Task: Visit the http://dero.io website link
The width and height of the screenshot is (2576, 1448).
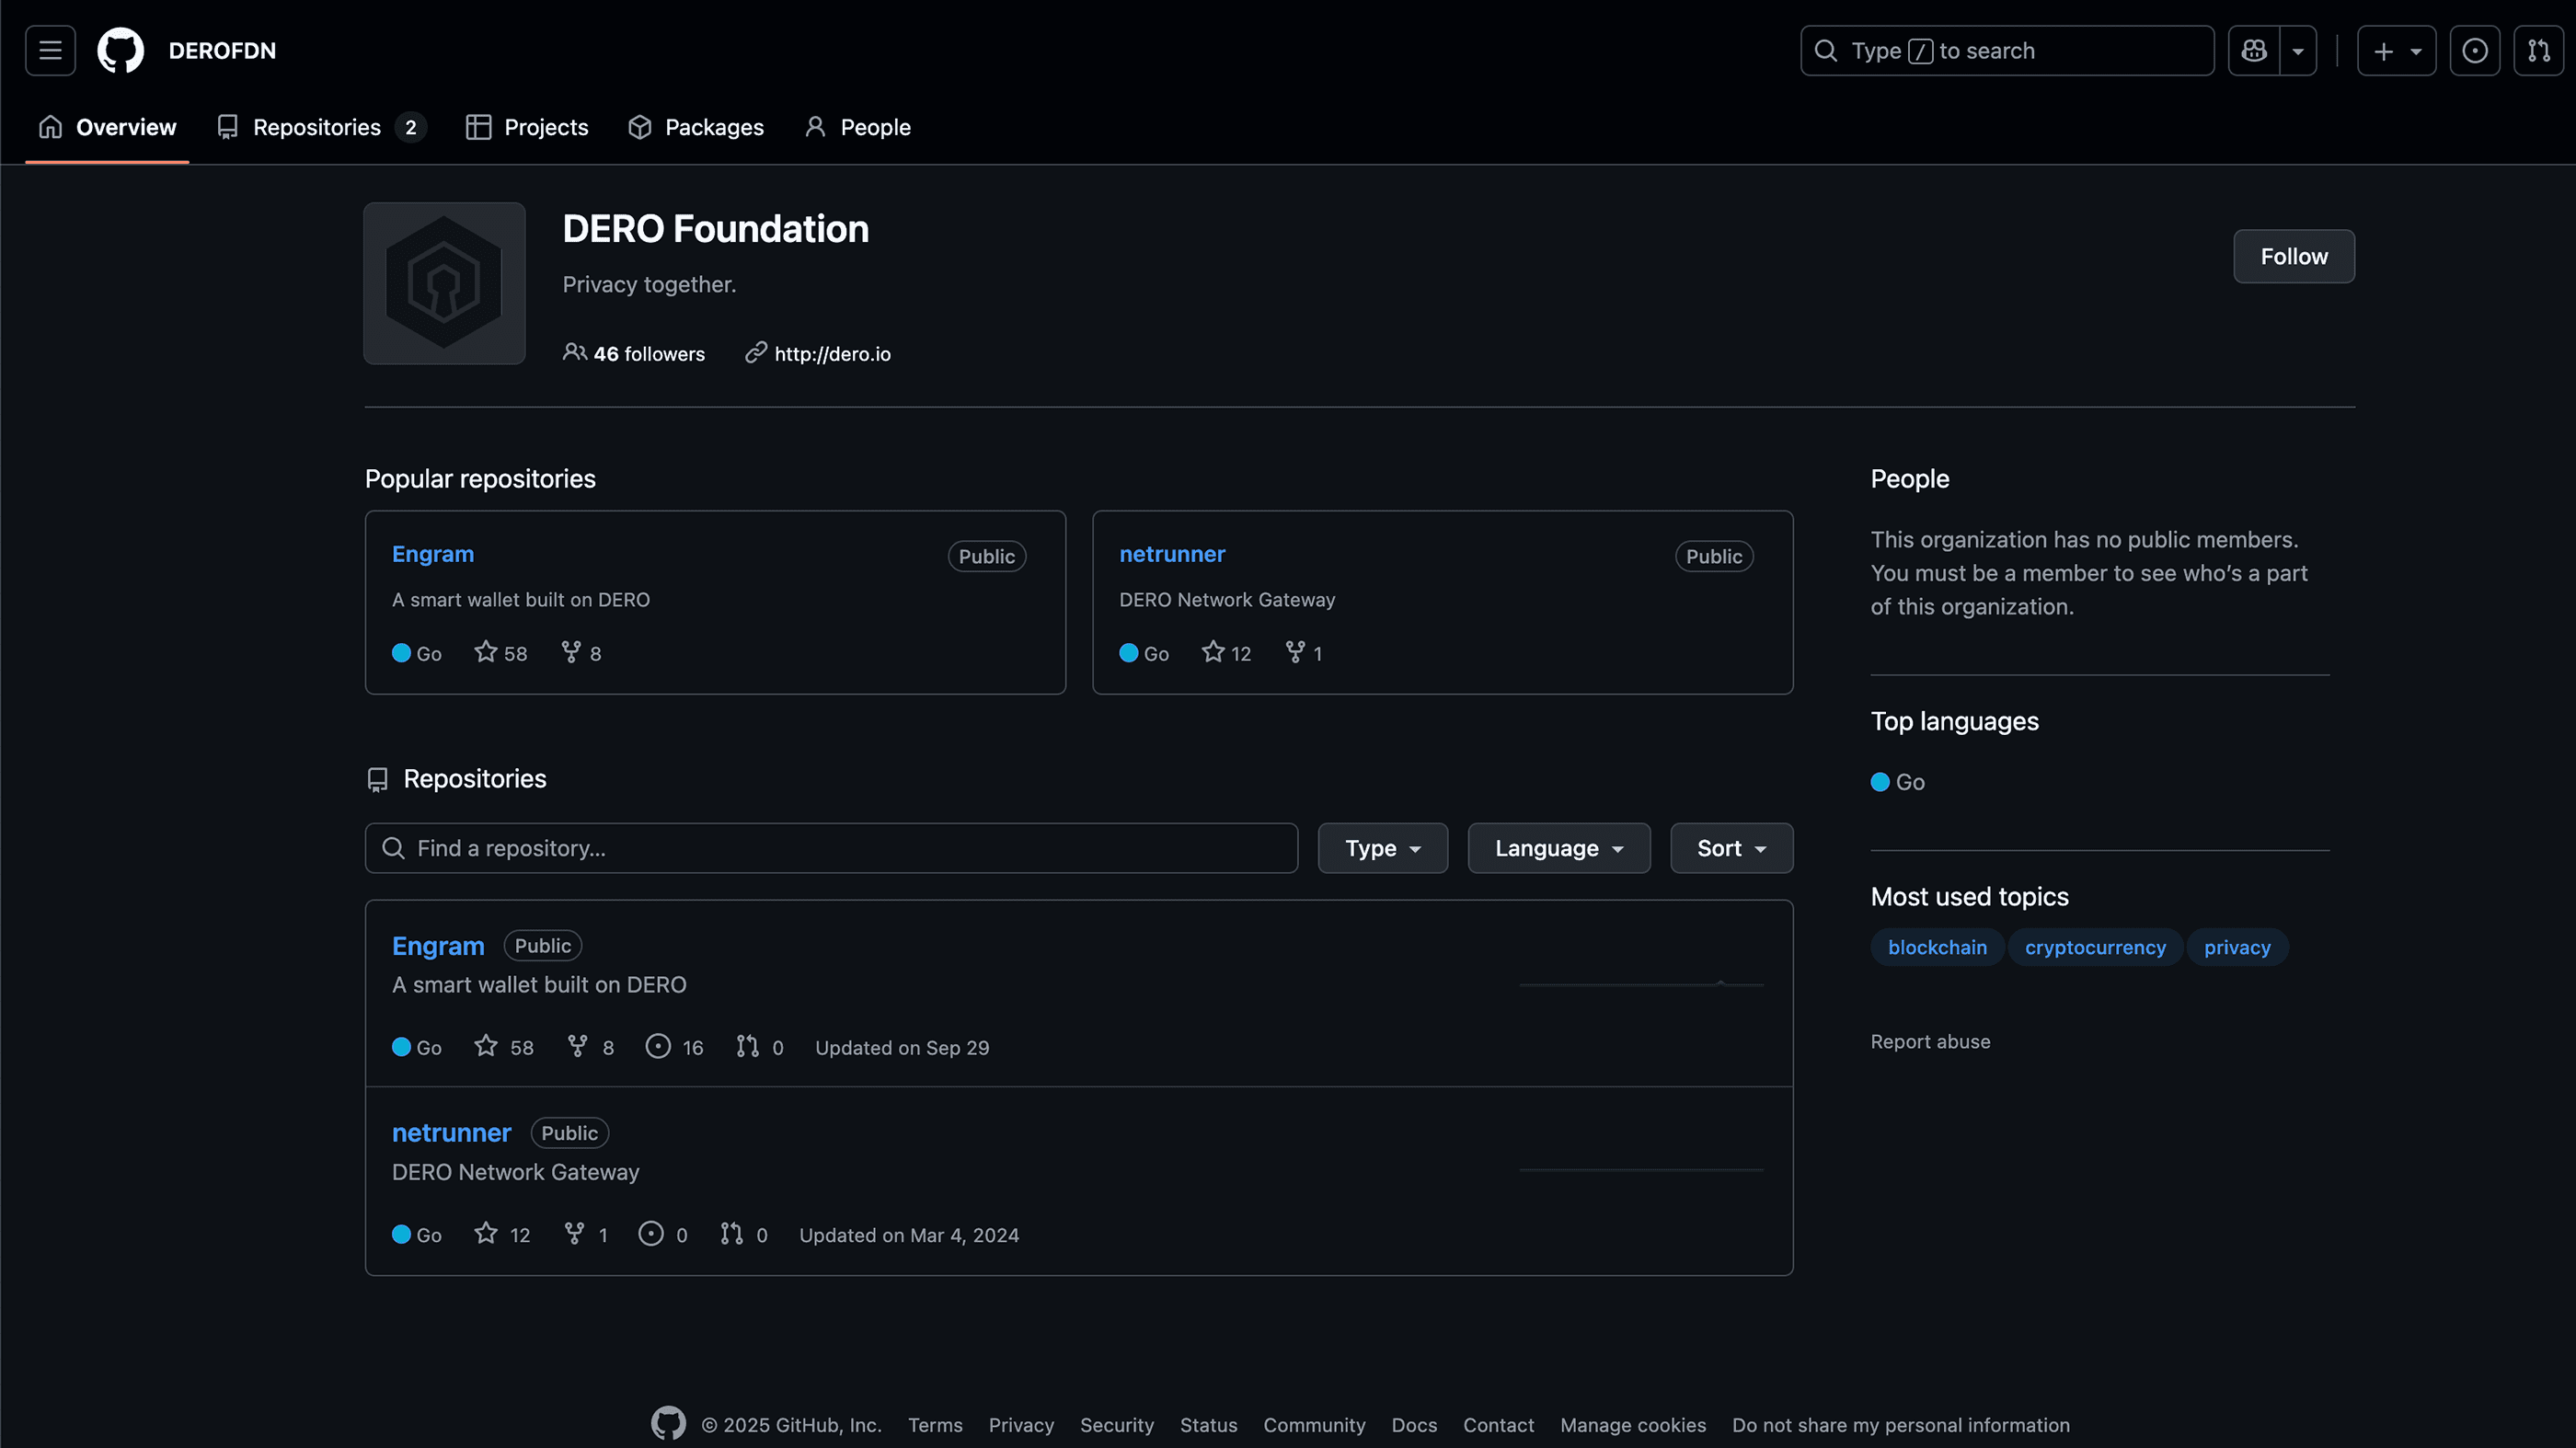Action: (833, 353)
